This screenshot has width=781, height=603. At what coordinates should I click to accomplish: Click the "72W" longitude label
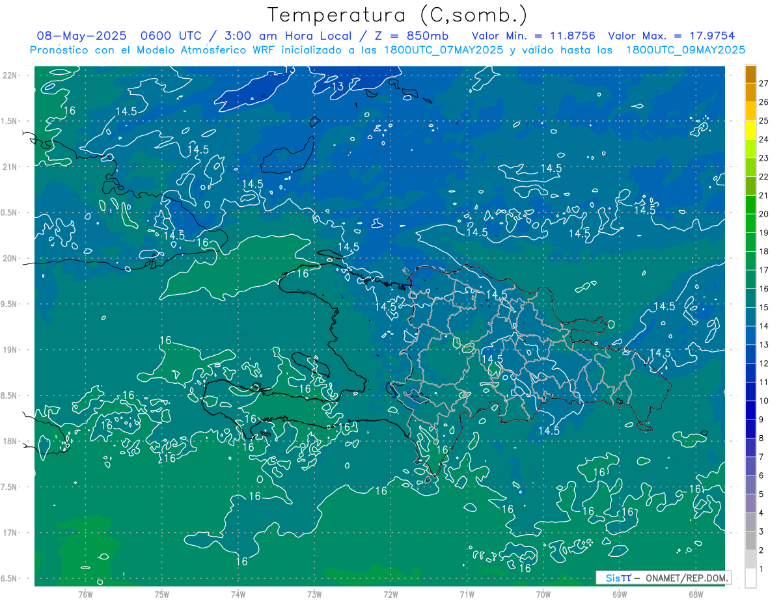(x=390, y=595)
